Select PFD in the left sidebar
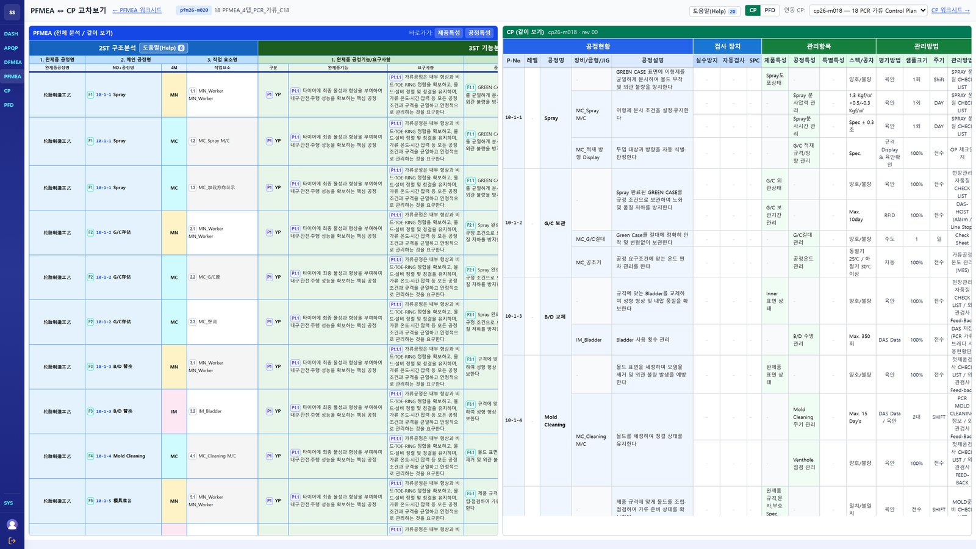Viewport: 976px width, 549px height. coord(9,105)
